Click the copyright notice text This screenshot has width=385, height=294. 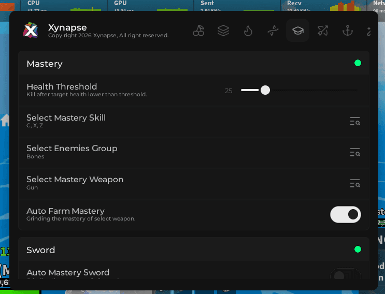108,36
